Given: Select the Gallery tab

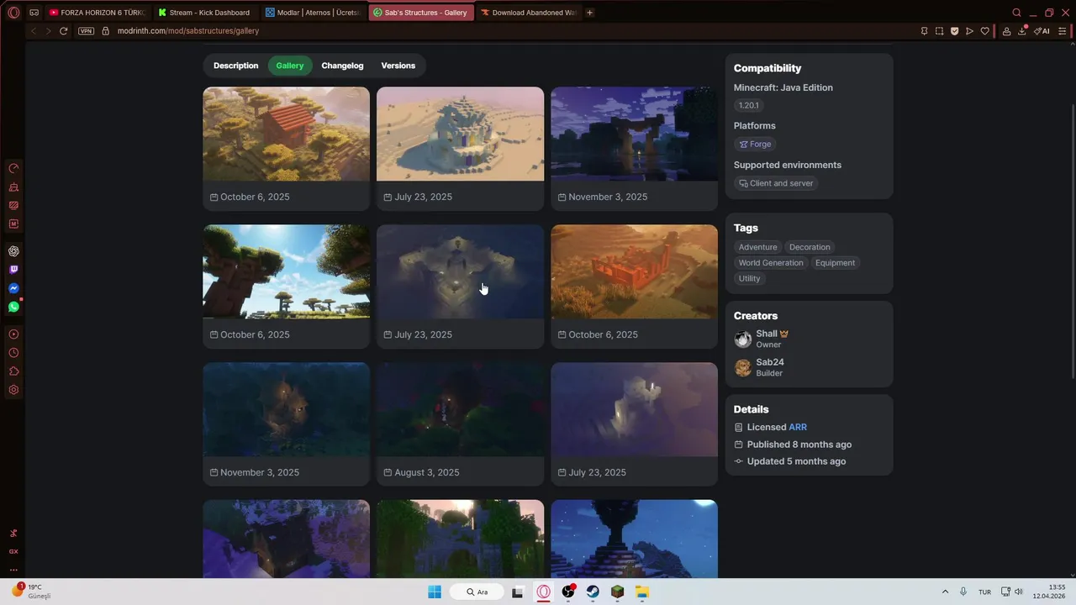Looking at the screenshot, I should point(289,66).
